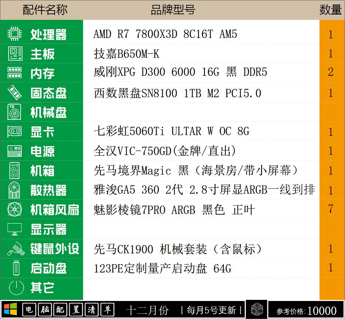Select the 机械盘 hard drive icon
Viewport: 345px width, 319px height.
tap(14, 112)
